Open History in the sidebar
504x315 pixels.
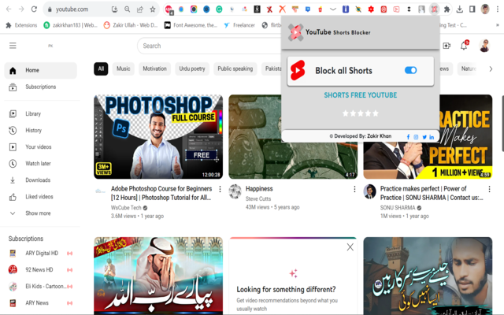40,130
